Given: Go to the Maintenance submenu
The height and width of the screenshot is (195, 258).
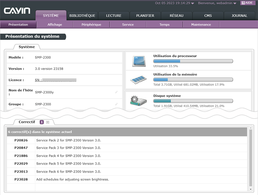Looking at the screenshot, I should [201, 24].
